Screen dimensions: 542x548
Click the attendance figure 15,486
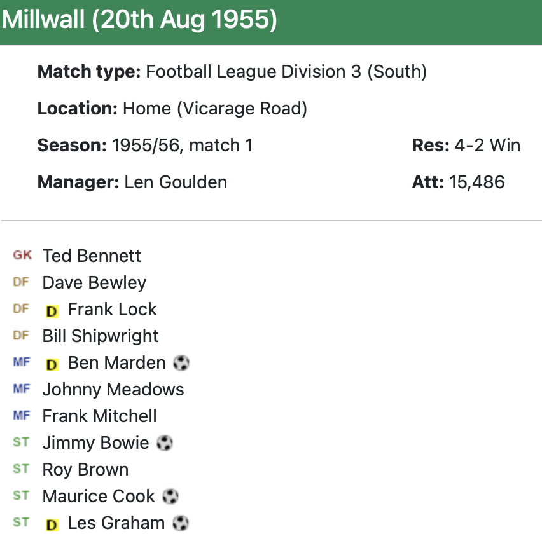pos(476,182)
